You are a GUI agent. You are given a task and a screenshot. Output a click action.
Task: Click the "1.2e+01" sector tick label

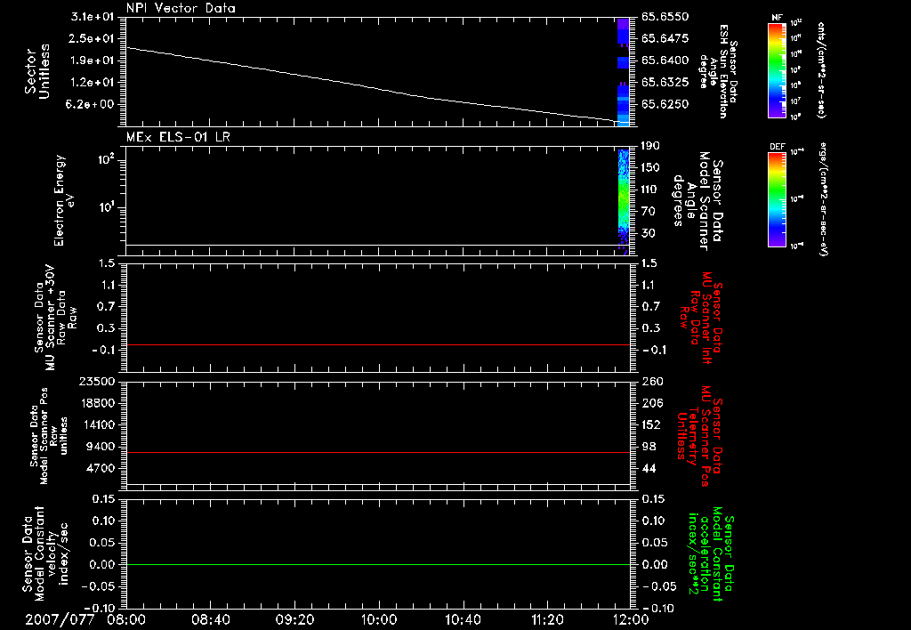(92, 83)
